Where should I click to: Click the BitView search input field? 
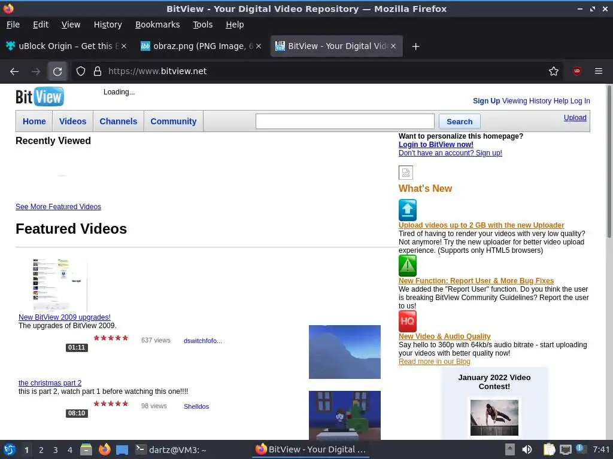point(345,121)
